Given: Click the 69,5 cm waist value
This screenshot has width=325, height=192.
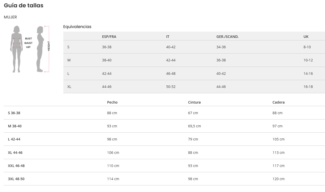Looking at the screenshot, I should tap(194, 126).
